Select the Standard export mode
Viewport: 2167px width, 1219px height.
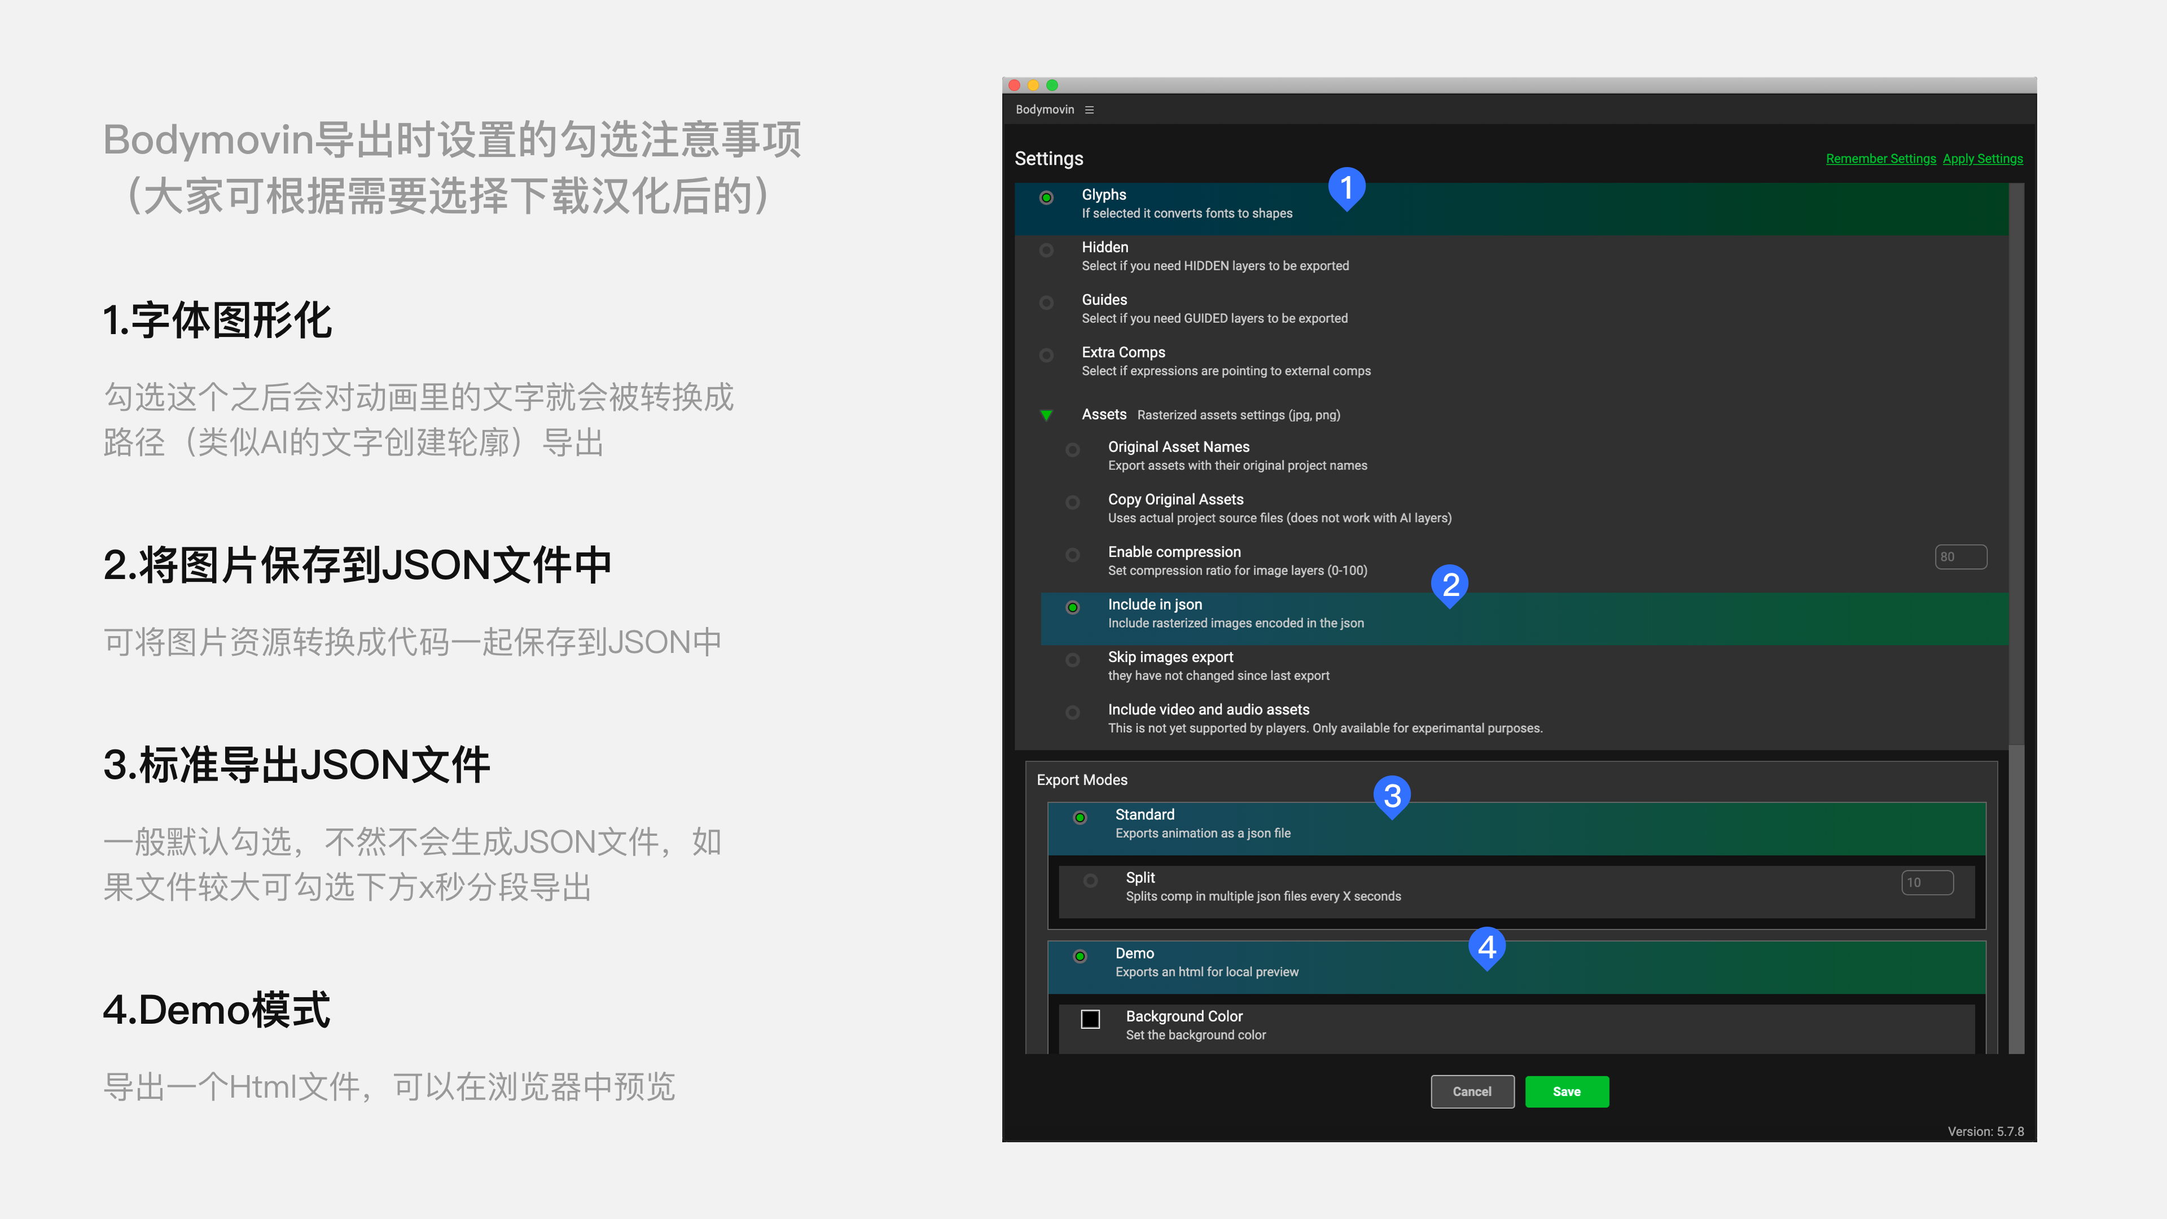(x=1080, y=818)
